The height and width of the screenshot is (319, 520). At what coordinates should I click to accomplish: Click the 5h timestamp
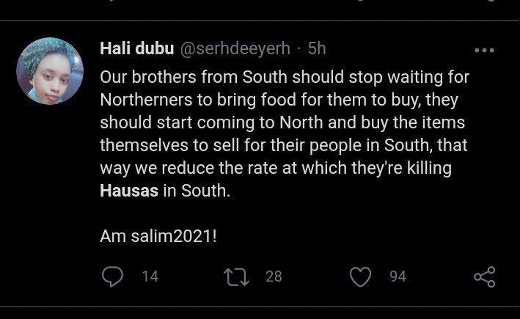[317, 49]
